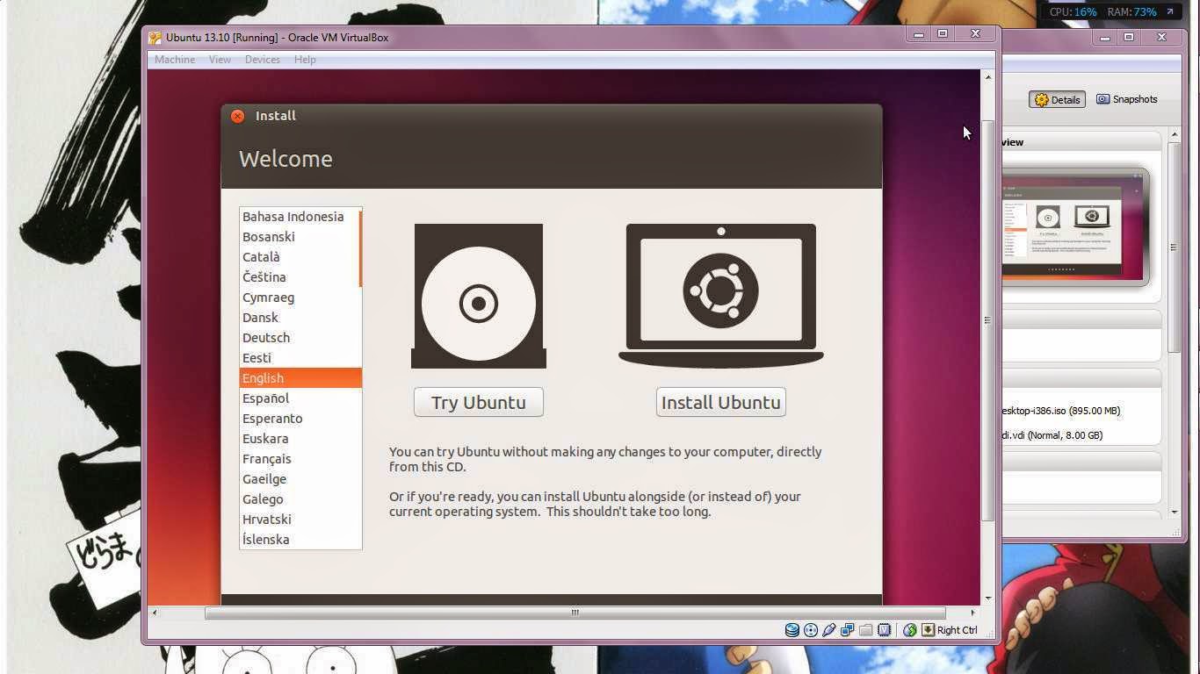Click the Manager details scroll up arrow
This screenshot has height=674, width=1200.
1174,135
